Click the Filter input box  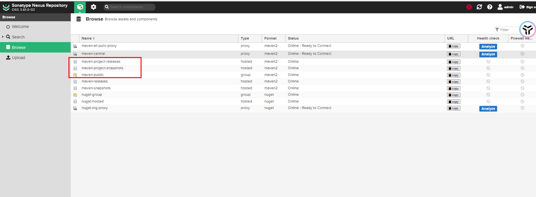pyautogui.click(x=508, y=30)
